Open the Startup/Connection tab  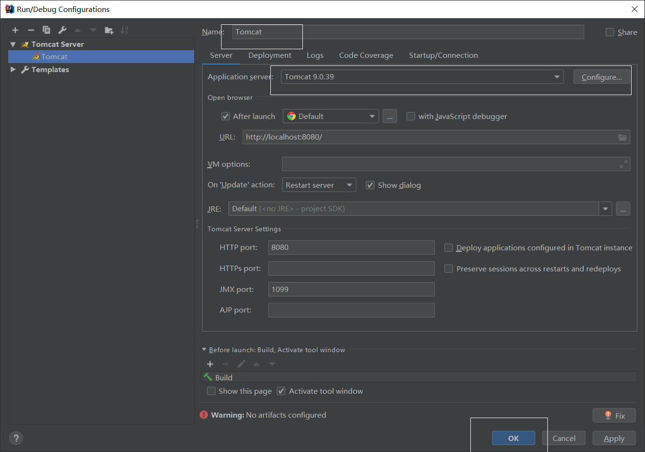click(x=444, y=55)
